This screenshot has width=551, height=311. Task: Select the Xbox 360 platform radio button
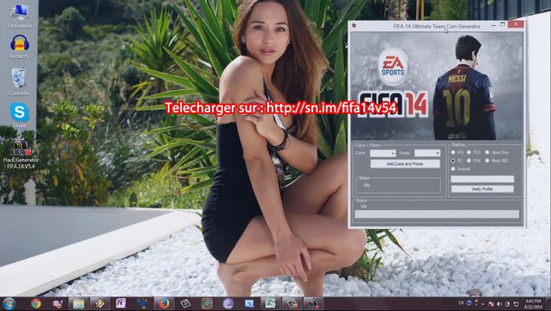tap(487, 161)
